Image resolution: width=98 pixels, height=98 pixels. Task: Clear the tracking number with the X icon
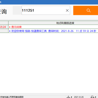67,11
